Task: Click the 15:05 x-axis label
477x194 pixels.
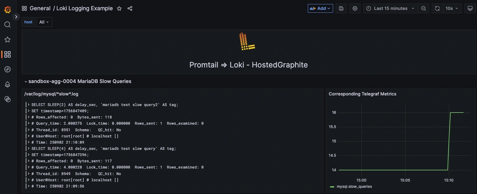Action: click(405, 180)
